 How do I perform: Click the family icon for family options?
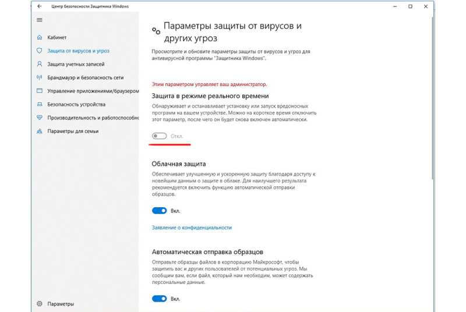pos(40,131)
